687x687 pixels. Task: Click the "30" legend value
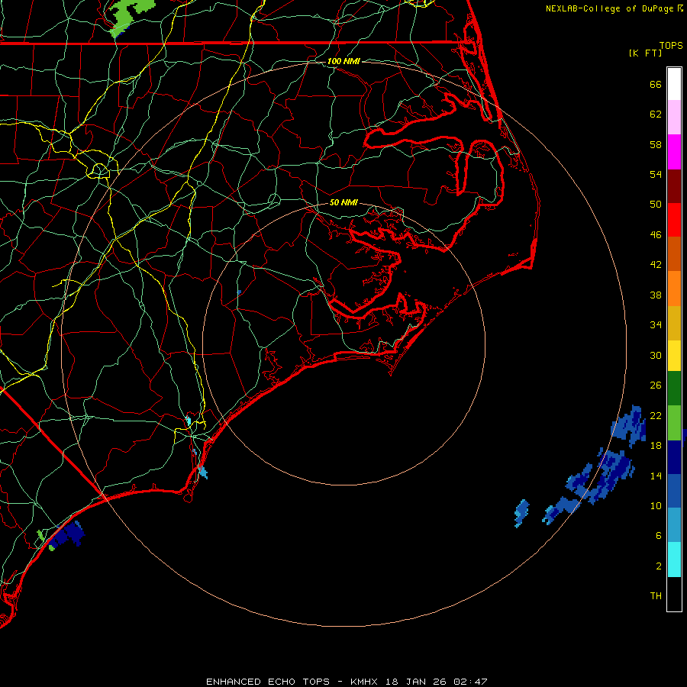656,355
